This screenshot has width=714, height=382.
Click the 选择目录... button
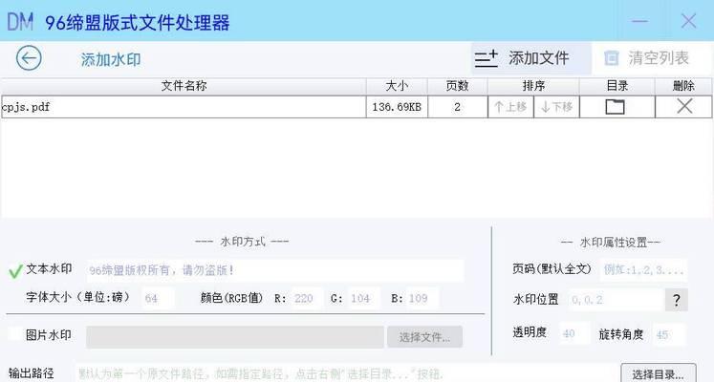(x=658, y=373)
